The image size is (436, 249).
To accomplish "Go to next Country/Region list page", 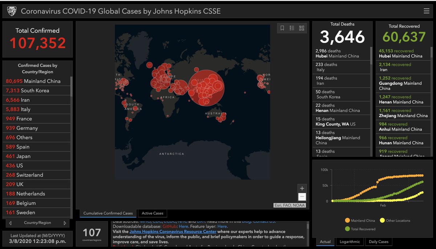I will pos(65,223).
